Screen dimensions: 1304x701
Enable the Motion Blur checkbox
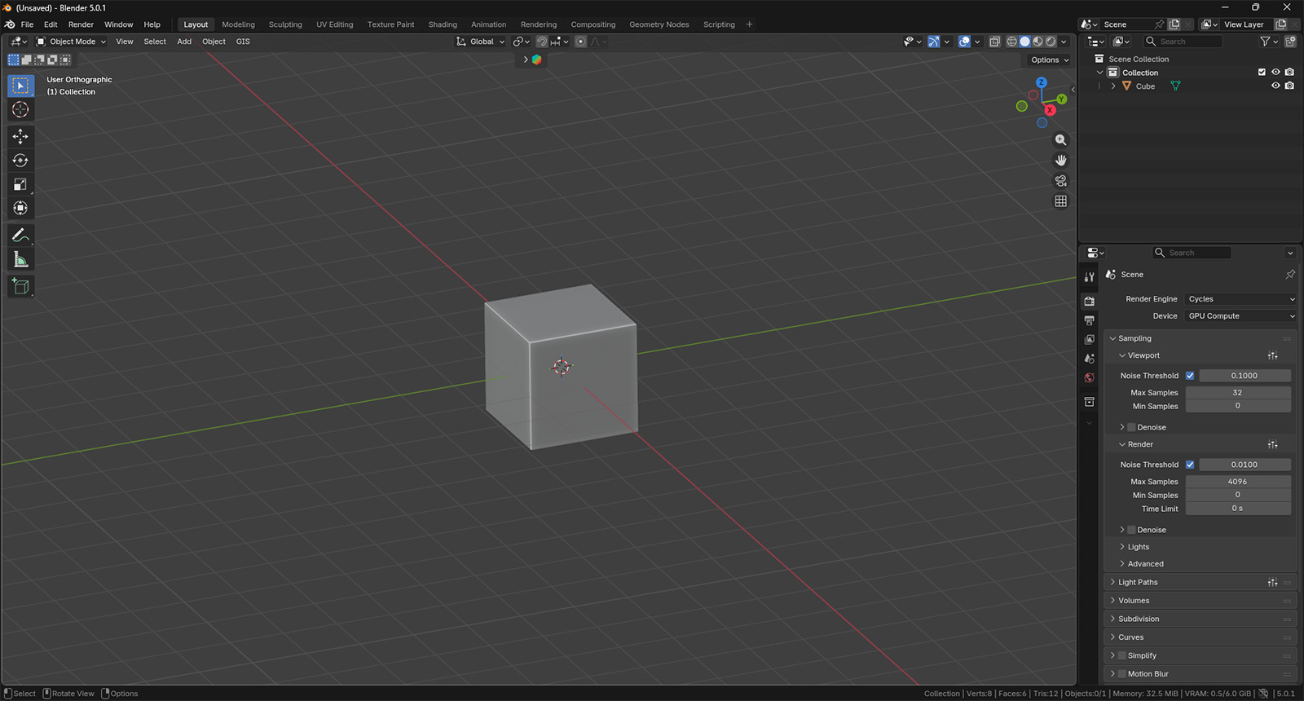(1122, 674)
